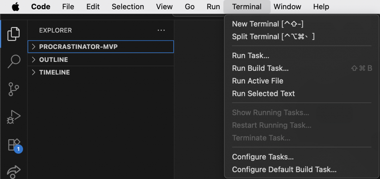The image size is (380, 179).
Task: Click the Apple logo menu
Action: coord(16,7)
